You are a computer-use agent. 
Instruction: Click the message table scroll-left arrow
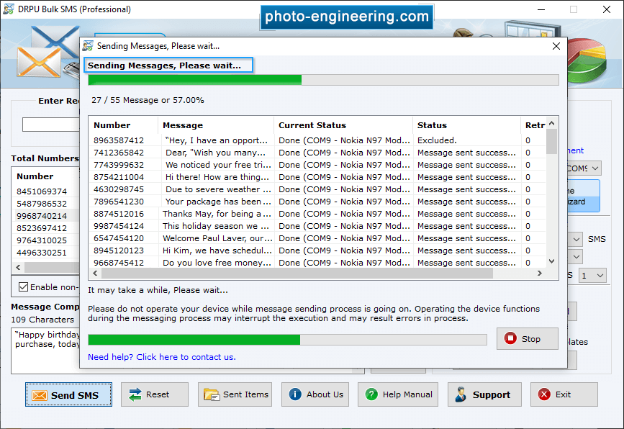pos(95,273)
